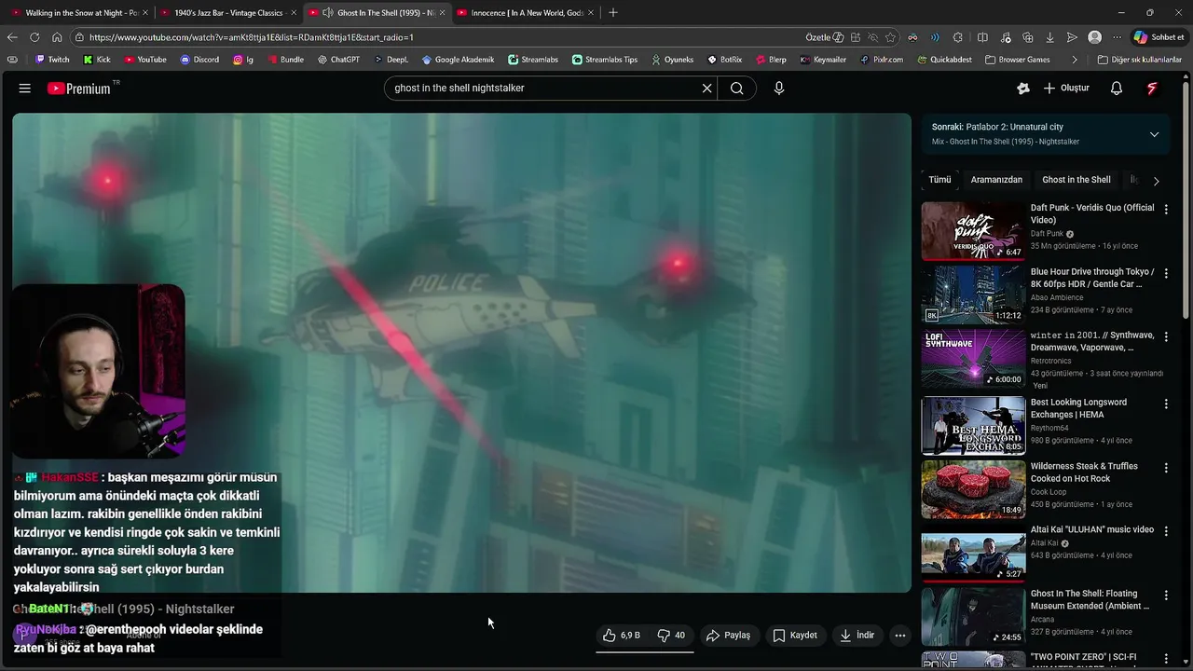Open the Kick bookmark
The height and width of the screenshot is (671, 1193).
tap(97, 60)
